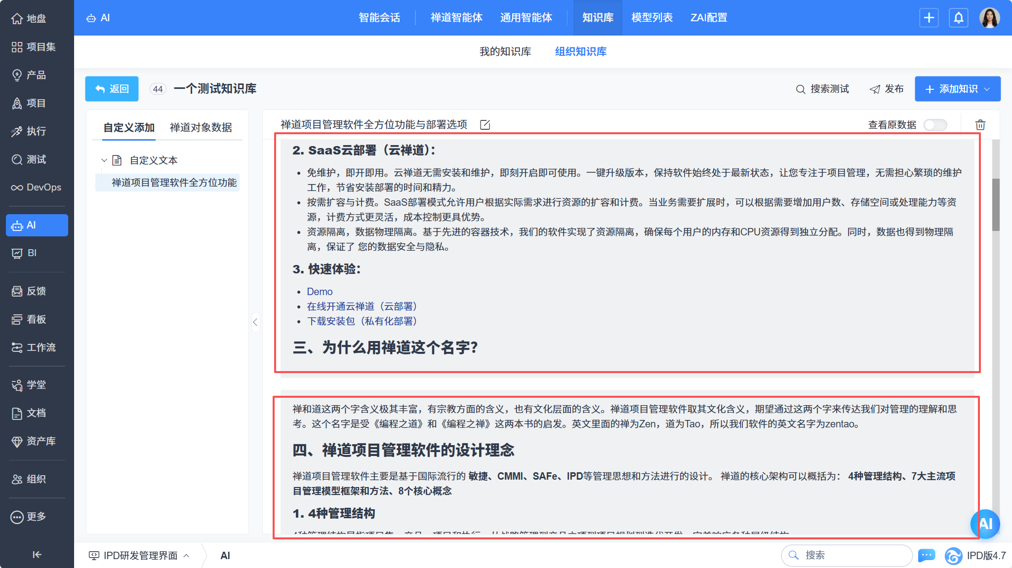Screen dimensions: 1012x568
Task: Open the Demo link
Action: (320, 292)
